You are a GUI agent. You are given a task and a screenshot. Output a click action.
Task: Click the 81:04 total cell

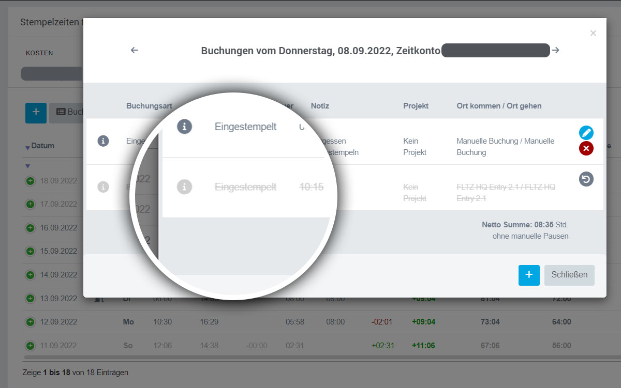(x=490, y=299)
